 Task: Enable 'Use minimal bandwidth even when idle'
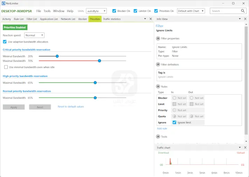point(6,67)
